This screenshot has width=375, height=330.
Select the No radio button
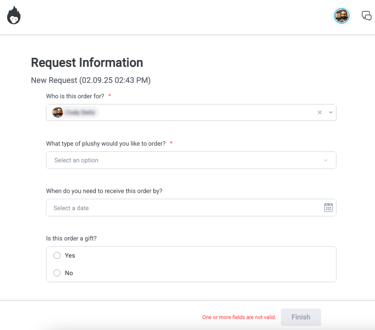click(57, 273)
